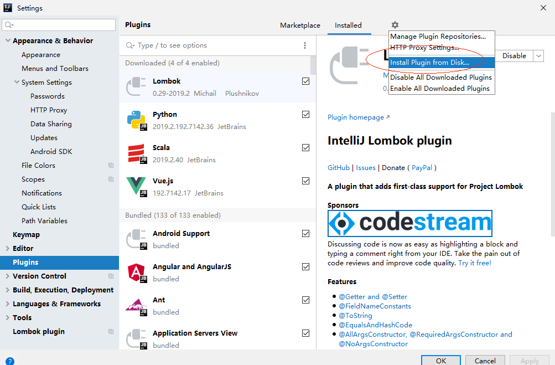Collapse the System Settings tree node
The width and height of the screenshot is (555, 365).
(17, 82)
